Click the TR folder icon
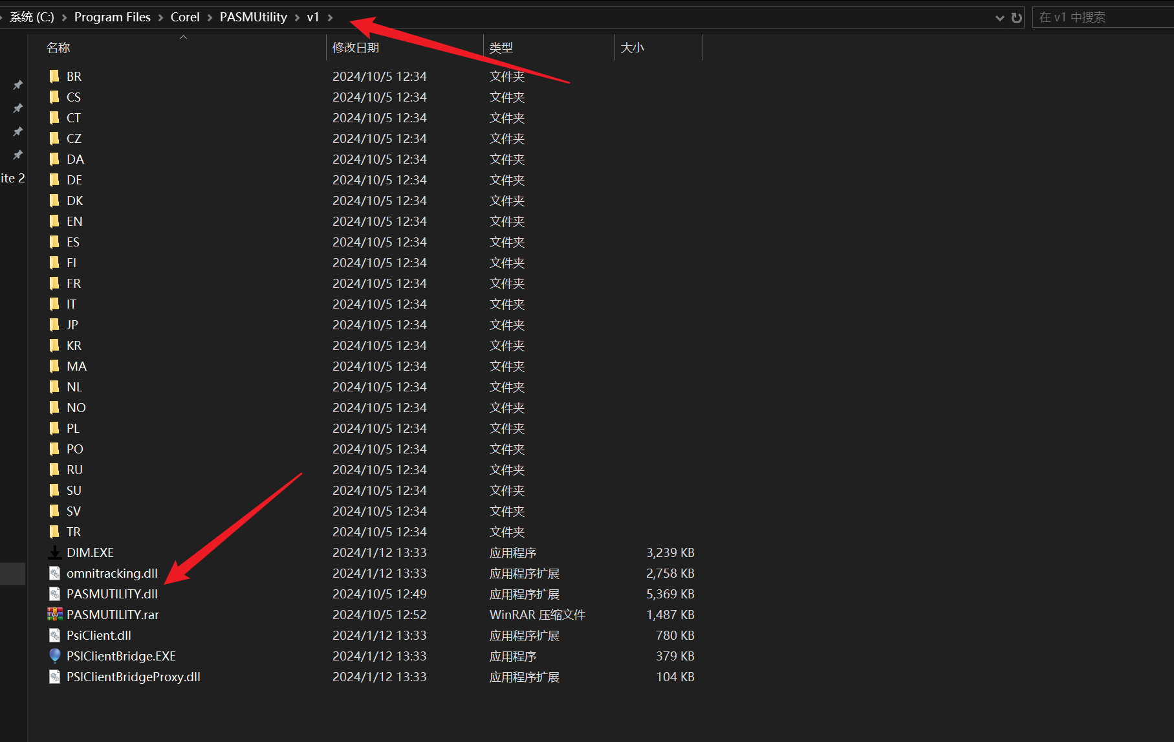 pos(55,532)
